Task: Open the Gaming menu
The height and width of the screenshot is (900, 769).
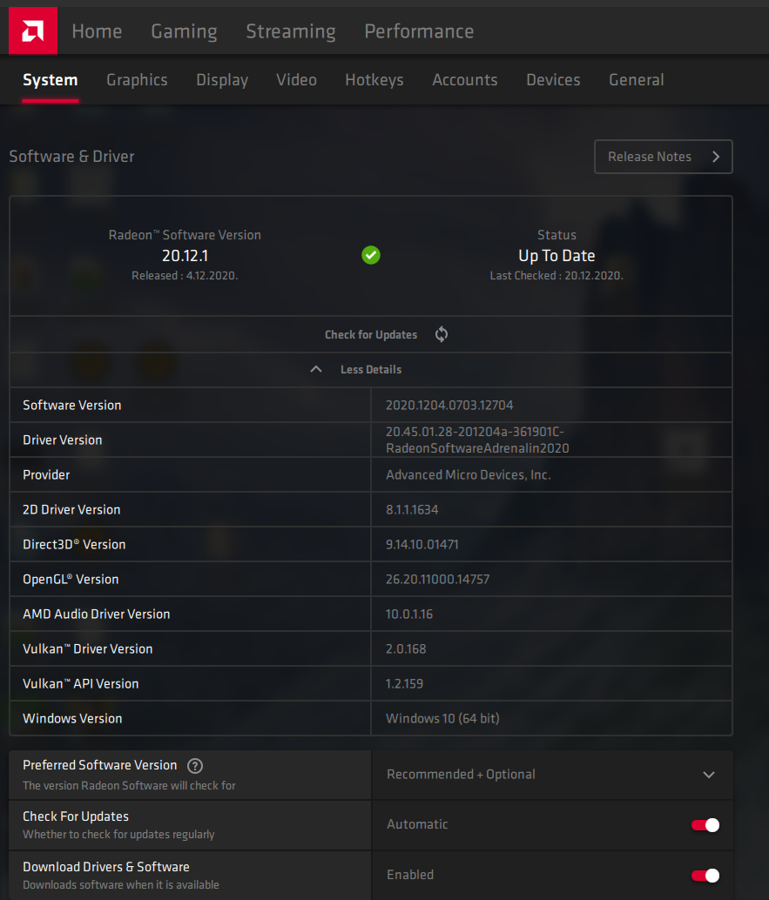Action: [184, 31]
